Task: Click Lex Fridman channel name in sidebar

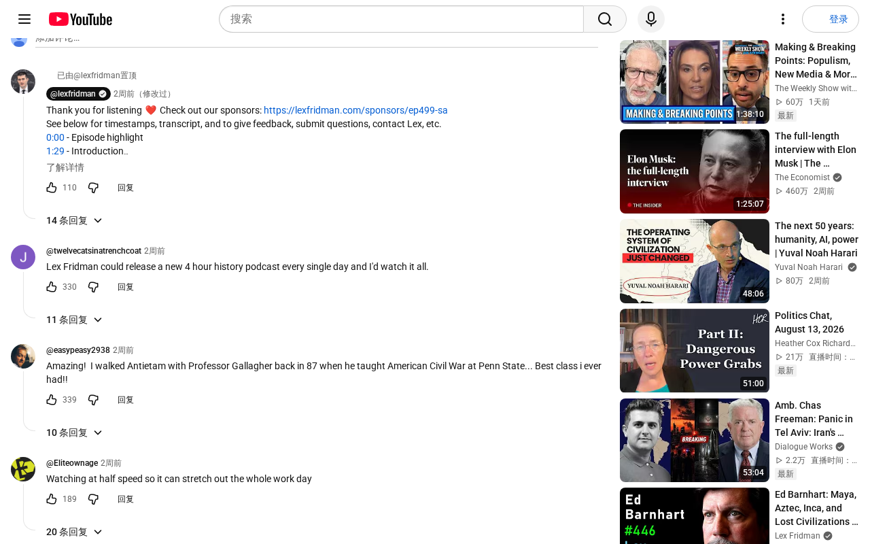Action: point(798,536)
